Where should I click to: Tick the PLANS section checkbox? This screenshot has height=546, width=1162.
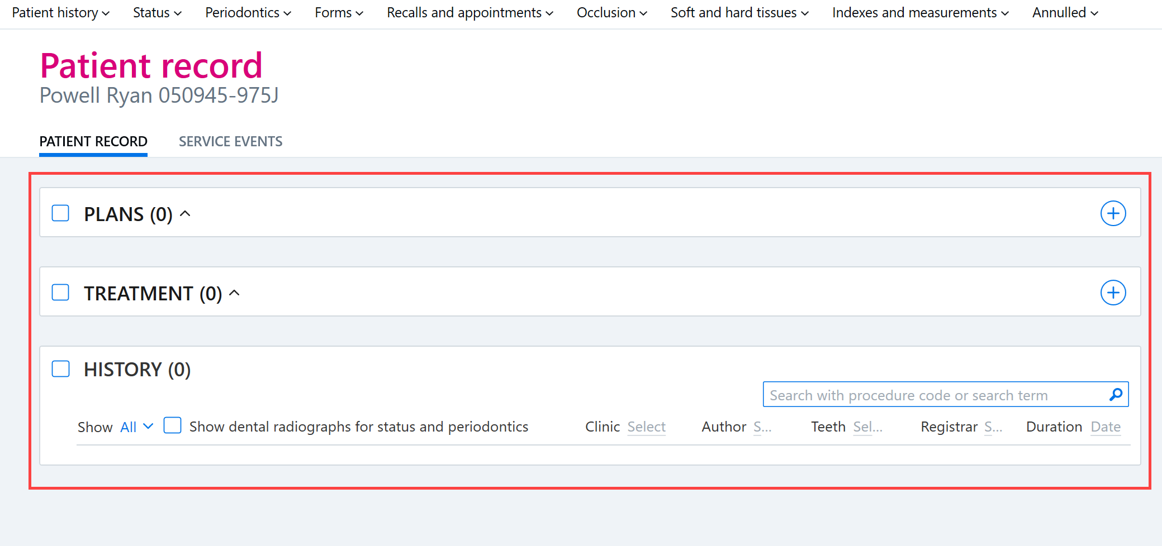point(60,213)
